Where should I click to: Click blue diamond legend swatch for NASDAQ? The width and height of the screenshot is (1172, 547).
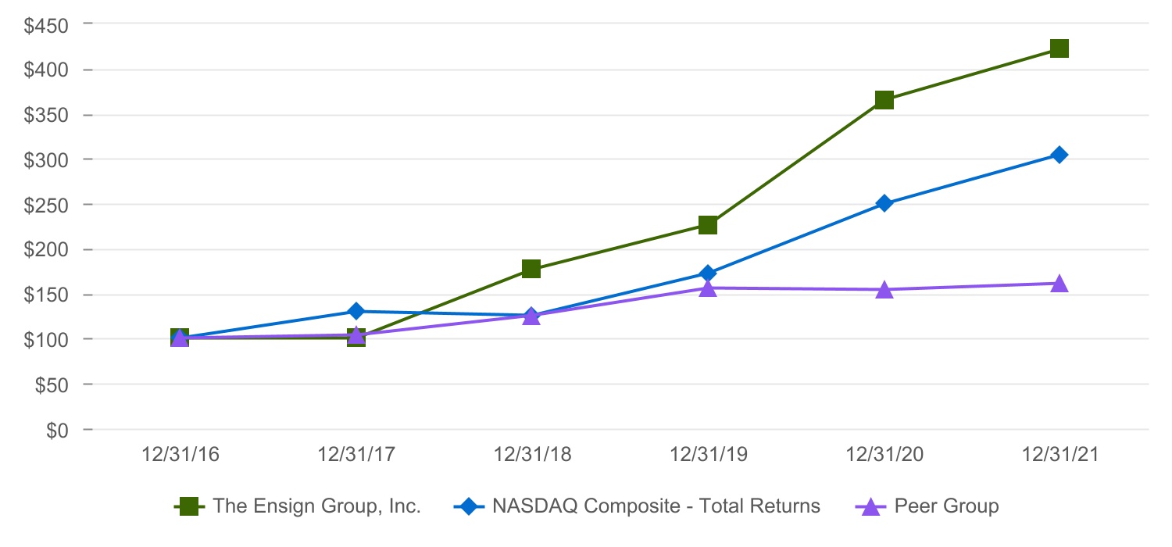468,506
